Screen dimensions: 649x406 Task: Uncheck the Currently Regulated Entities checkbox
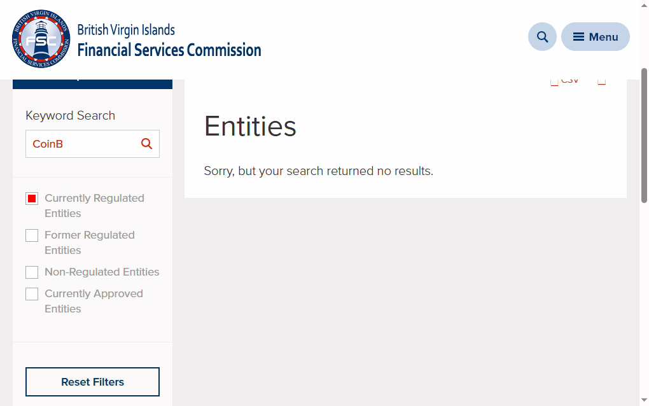point(32,199)
